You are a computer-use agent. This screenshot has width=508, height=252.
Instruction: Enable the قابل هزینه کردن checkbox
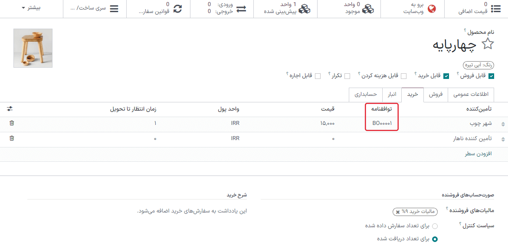click(403, 76)
